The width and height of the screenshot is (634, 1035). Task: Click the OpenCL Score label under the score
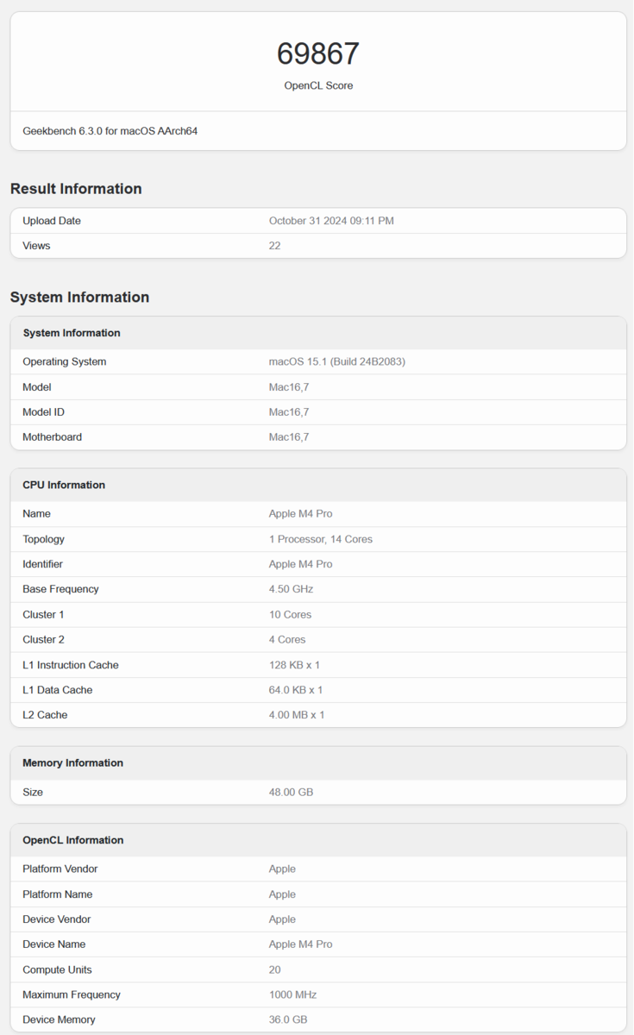(x=317, y=85)
